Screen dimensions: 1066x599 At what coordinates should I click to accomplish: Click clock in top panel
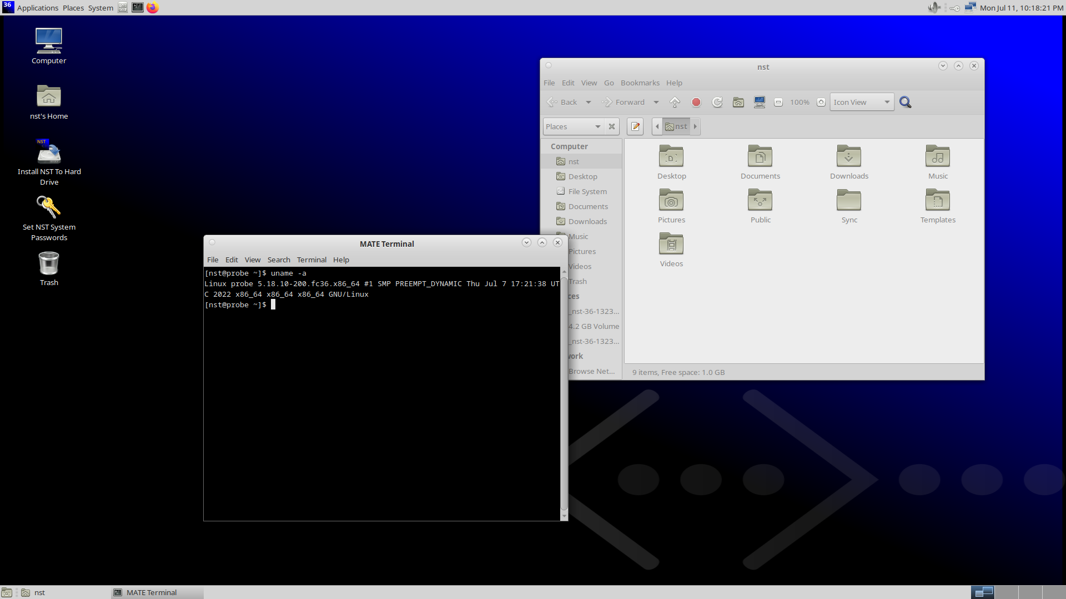pos(1021,8)
